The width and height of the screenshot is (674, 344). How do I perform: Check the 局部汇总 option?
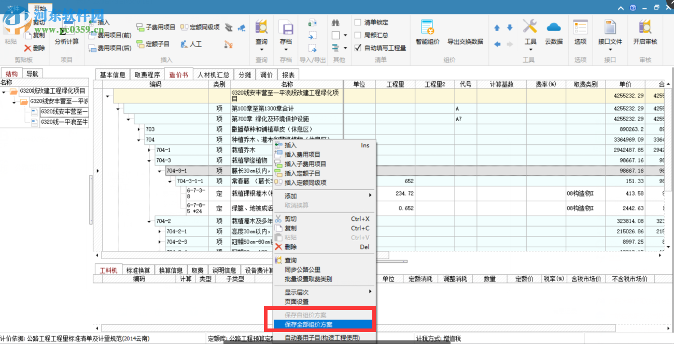tap(358, 35)
